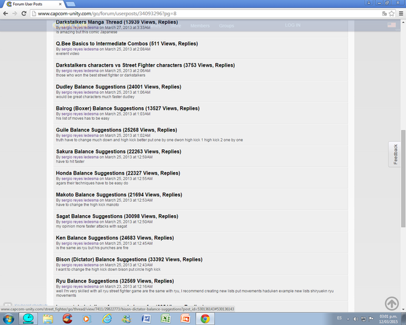Open the Groups menu item

click(x=226, y=25)
